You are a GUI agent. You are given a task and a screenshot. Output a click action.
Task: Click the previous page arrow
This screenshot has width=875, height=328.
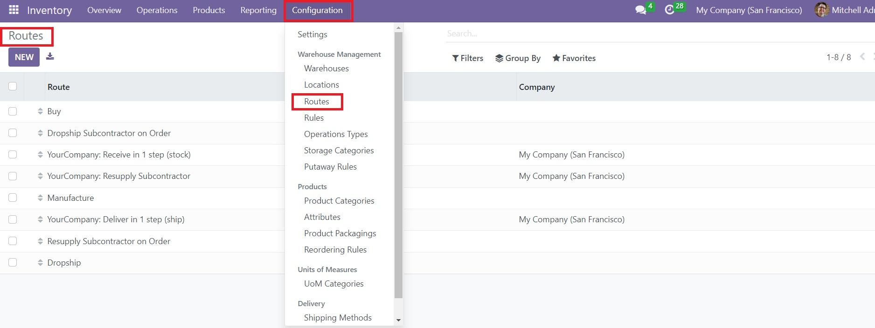(x=862, y=57)
